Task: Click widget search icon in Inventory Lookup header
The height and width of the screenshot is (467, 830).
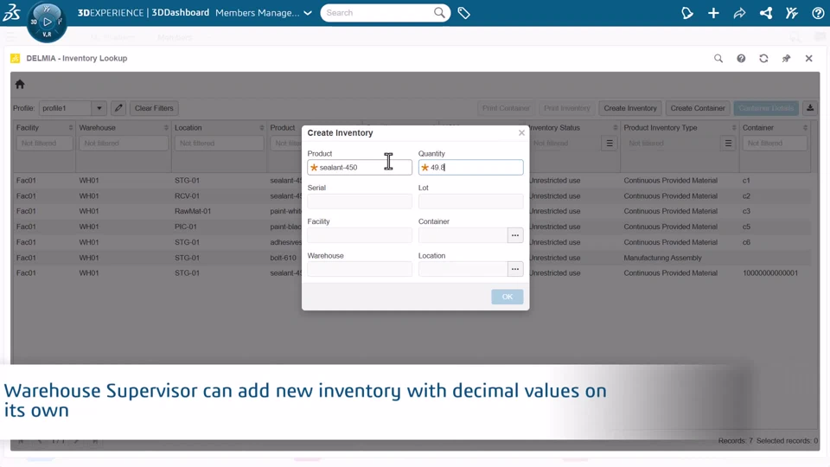Action: click(x=718, y=58)
